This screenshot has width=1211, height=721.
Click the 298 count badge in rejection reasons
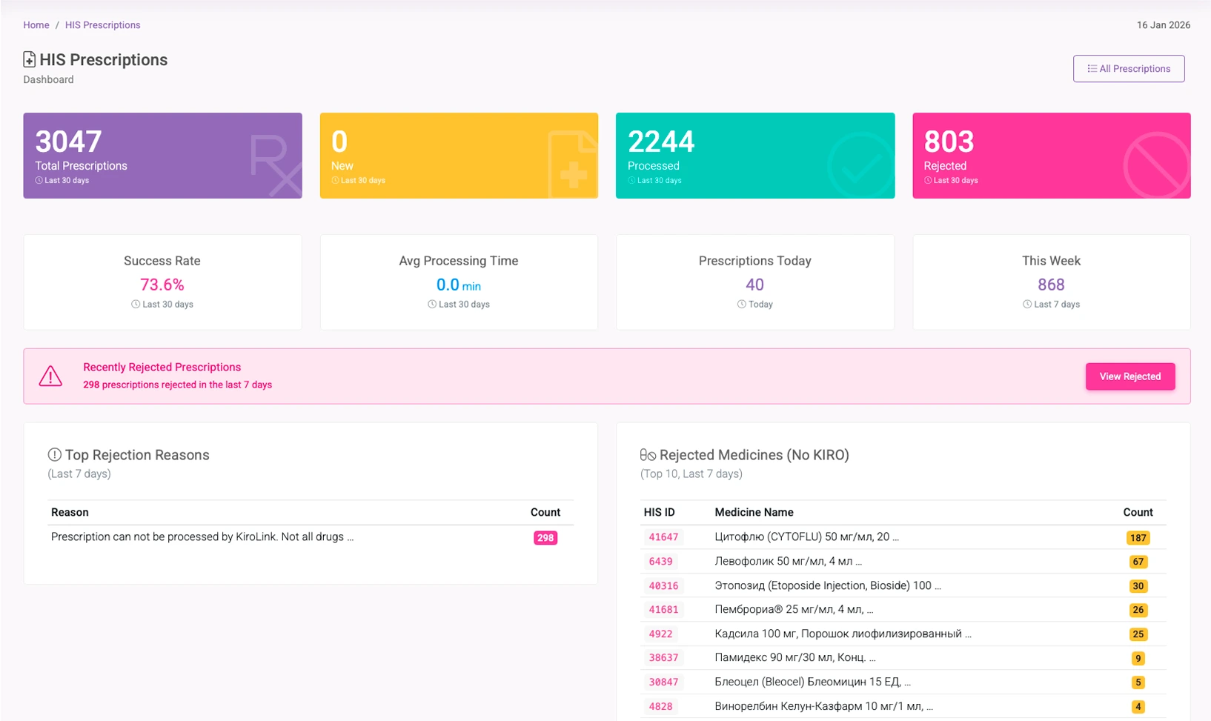coord(545,537)
